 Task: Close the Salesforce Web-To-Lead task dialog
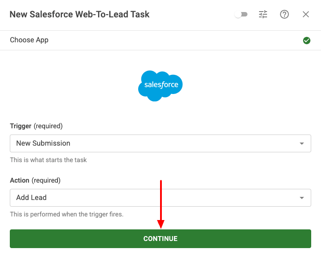(306, 15)
